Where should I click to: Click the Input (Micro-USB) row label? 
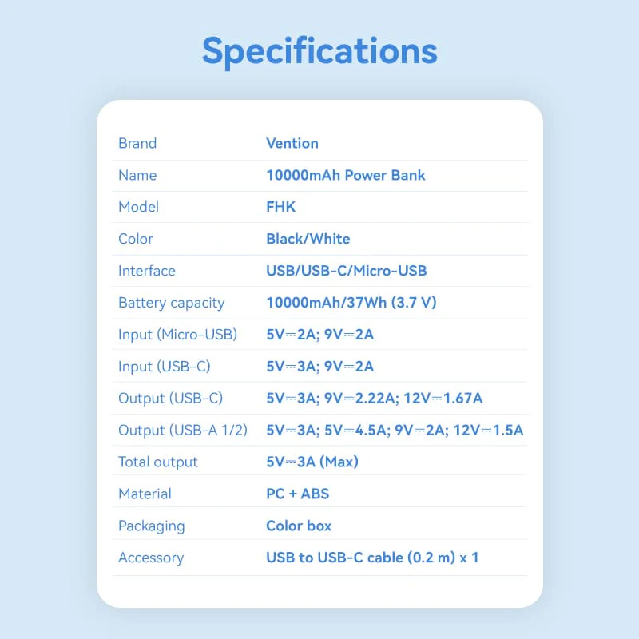[178, 335]
